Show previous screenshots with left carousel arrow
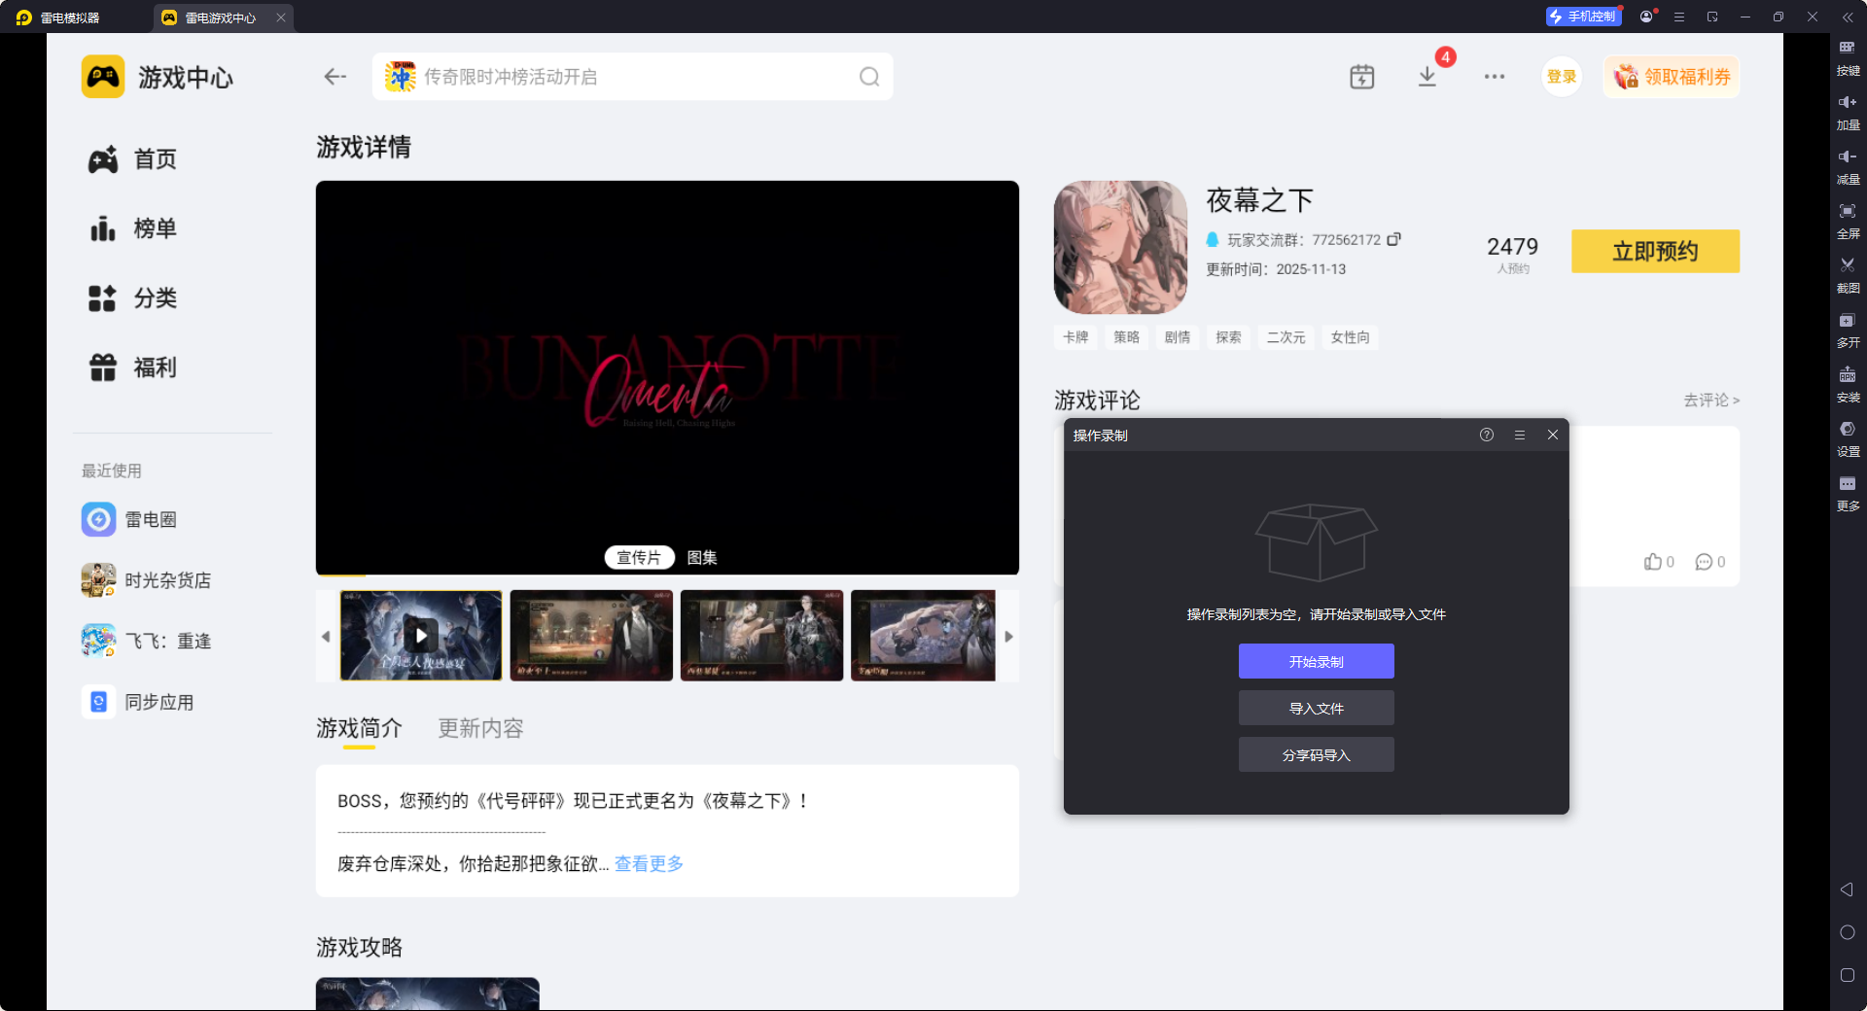Screen dimensions: 1867x1011 pyautogui.click(x=327, y=637)
